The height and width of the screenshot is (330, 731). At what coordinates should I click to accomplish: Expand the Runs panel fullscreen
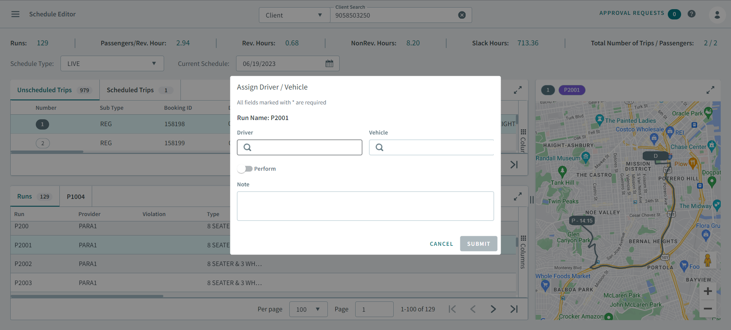(517, 197)
